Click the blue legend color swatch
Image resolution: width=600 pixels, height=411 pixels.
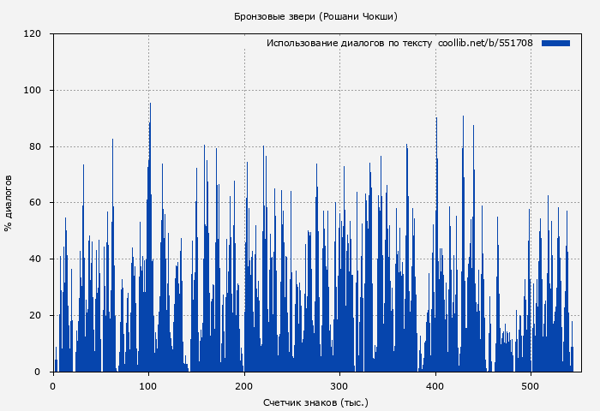tap(555, 43)
